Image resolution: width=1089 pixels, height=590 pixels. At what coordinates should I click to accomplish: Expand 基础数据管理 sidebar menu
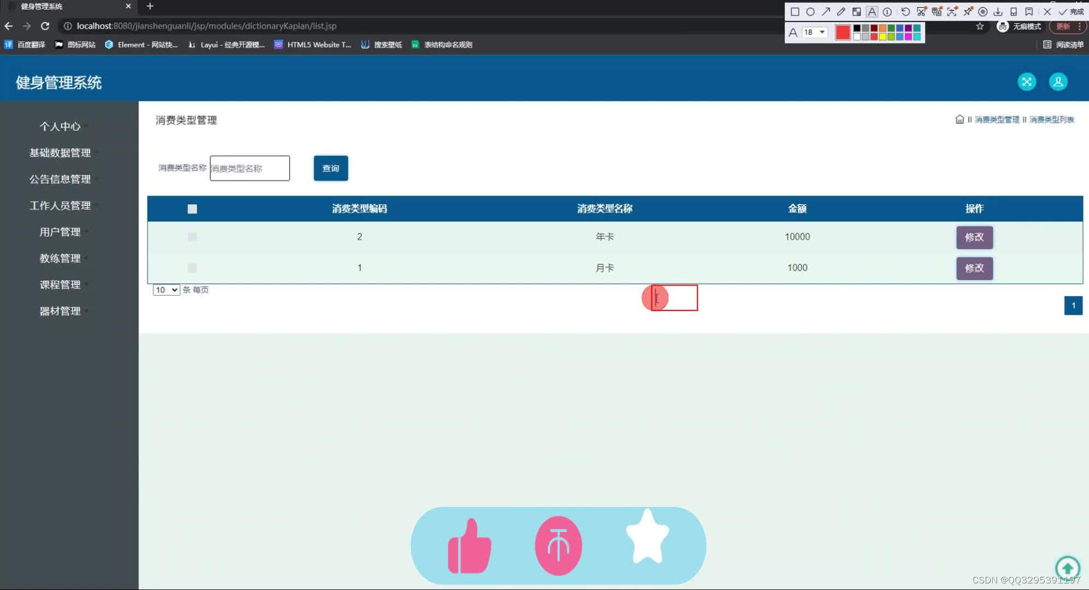[60, 152]
